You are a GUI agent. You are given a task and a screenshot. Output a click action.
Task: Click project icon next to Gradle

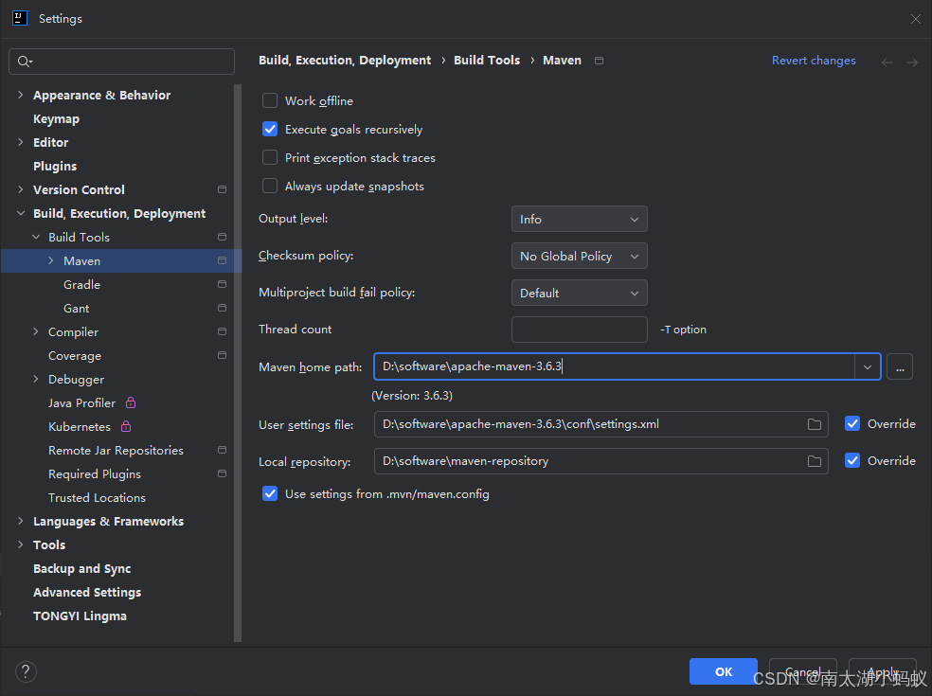point(223,285)
